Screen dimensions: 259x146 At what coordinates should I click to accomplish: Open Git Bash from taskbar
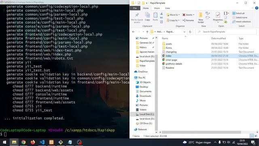60,142
